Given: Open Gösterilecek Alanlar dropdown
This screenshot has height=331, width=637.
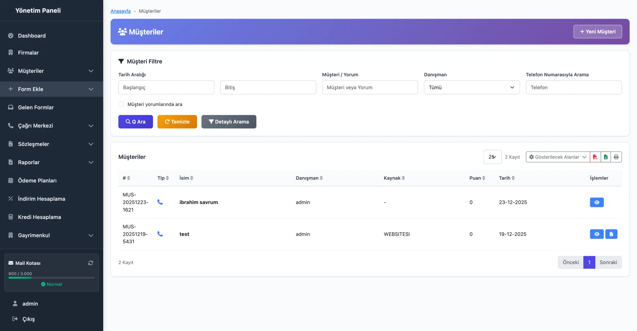Looking at the screenshot, I should 558,157.
